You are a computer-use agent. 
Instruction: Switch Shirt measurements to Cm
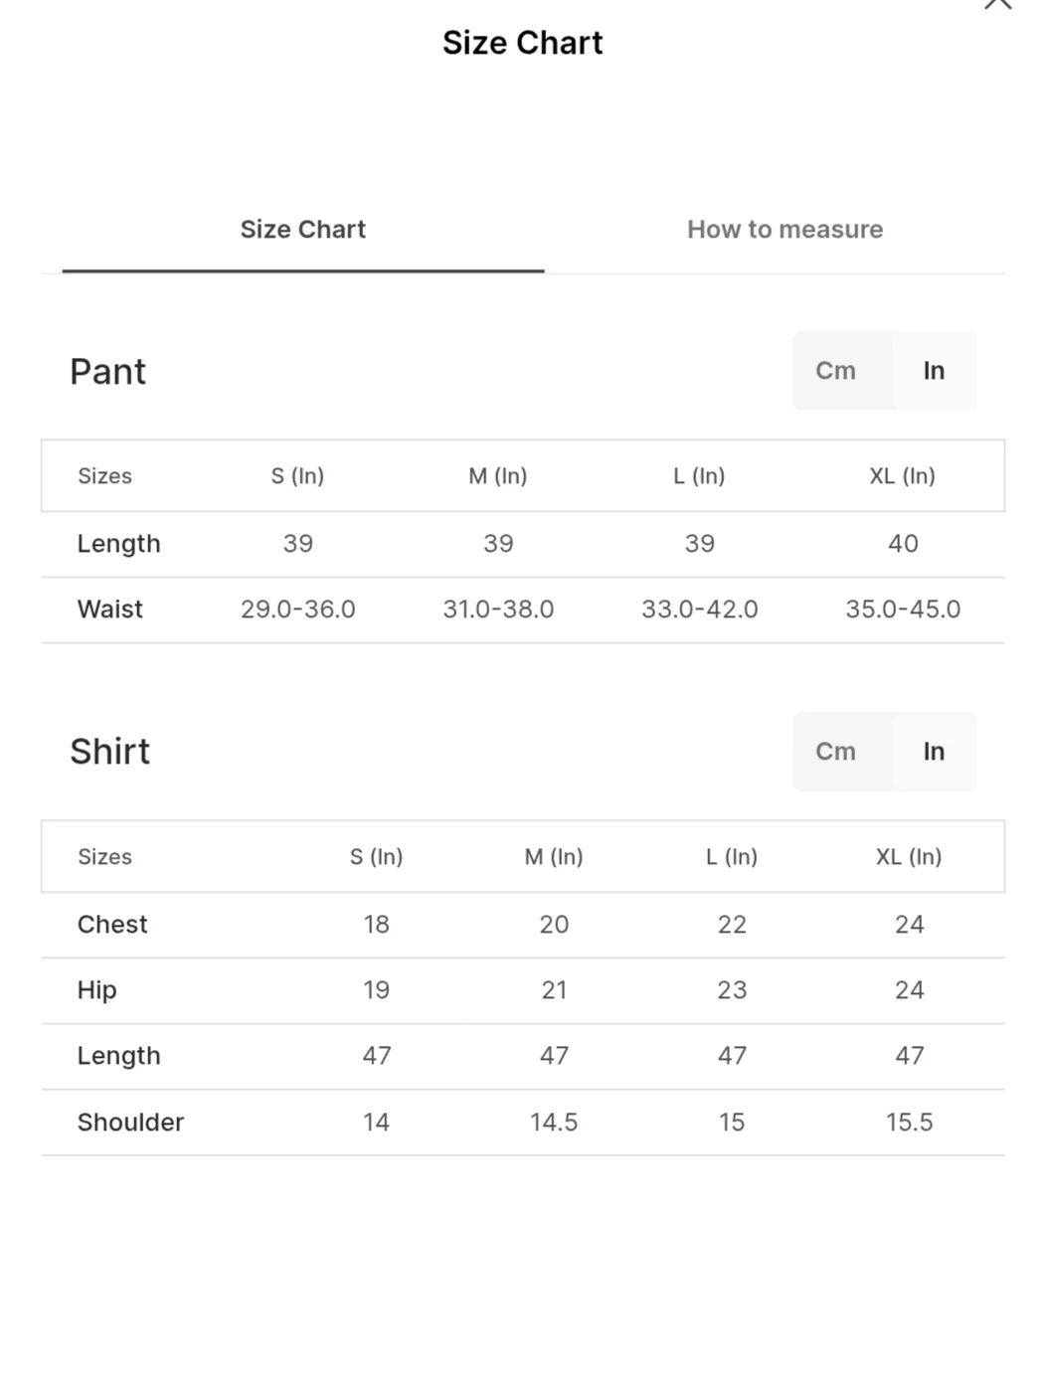point(835,752)
